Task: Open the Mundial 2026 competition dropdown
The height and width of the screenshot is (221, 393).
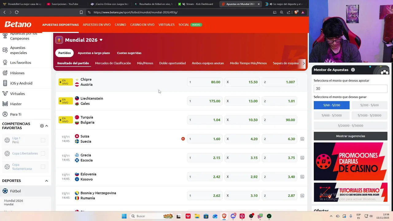Action: click(x=101, y=40)
